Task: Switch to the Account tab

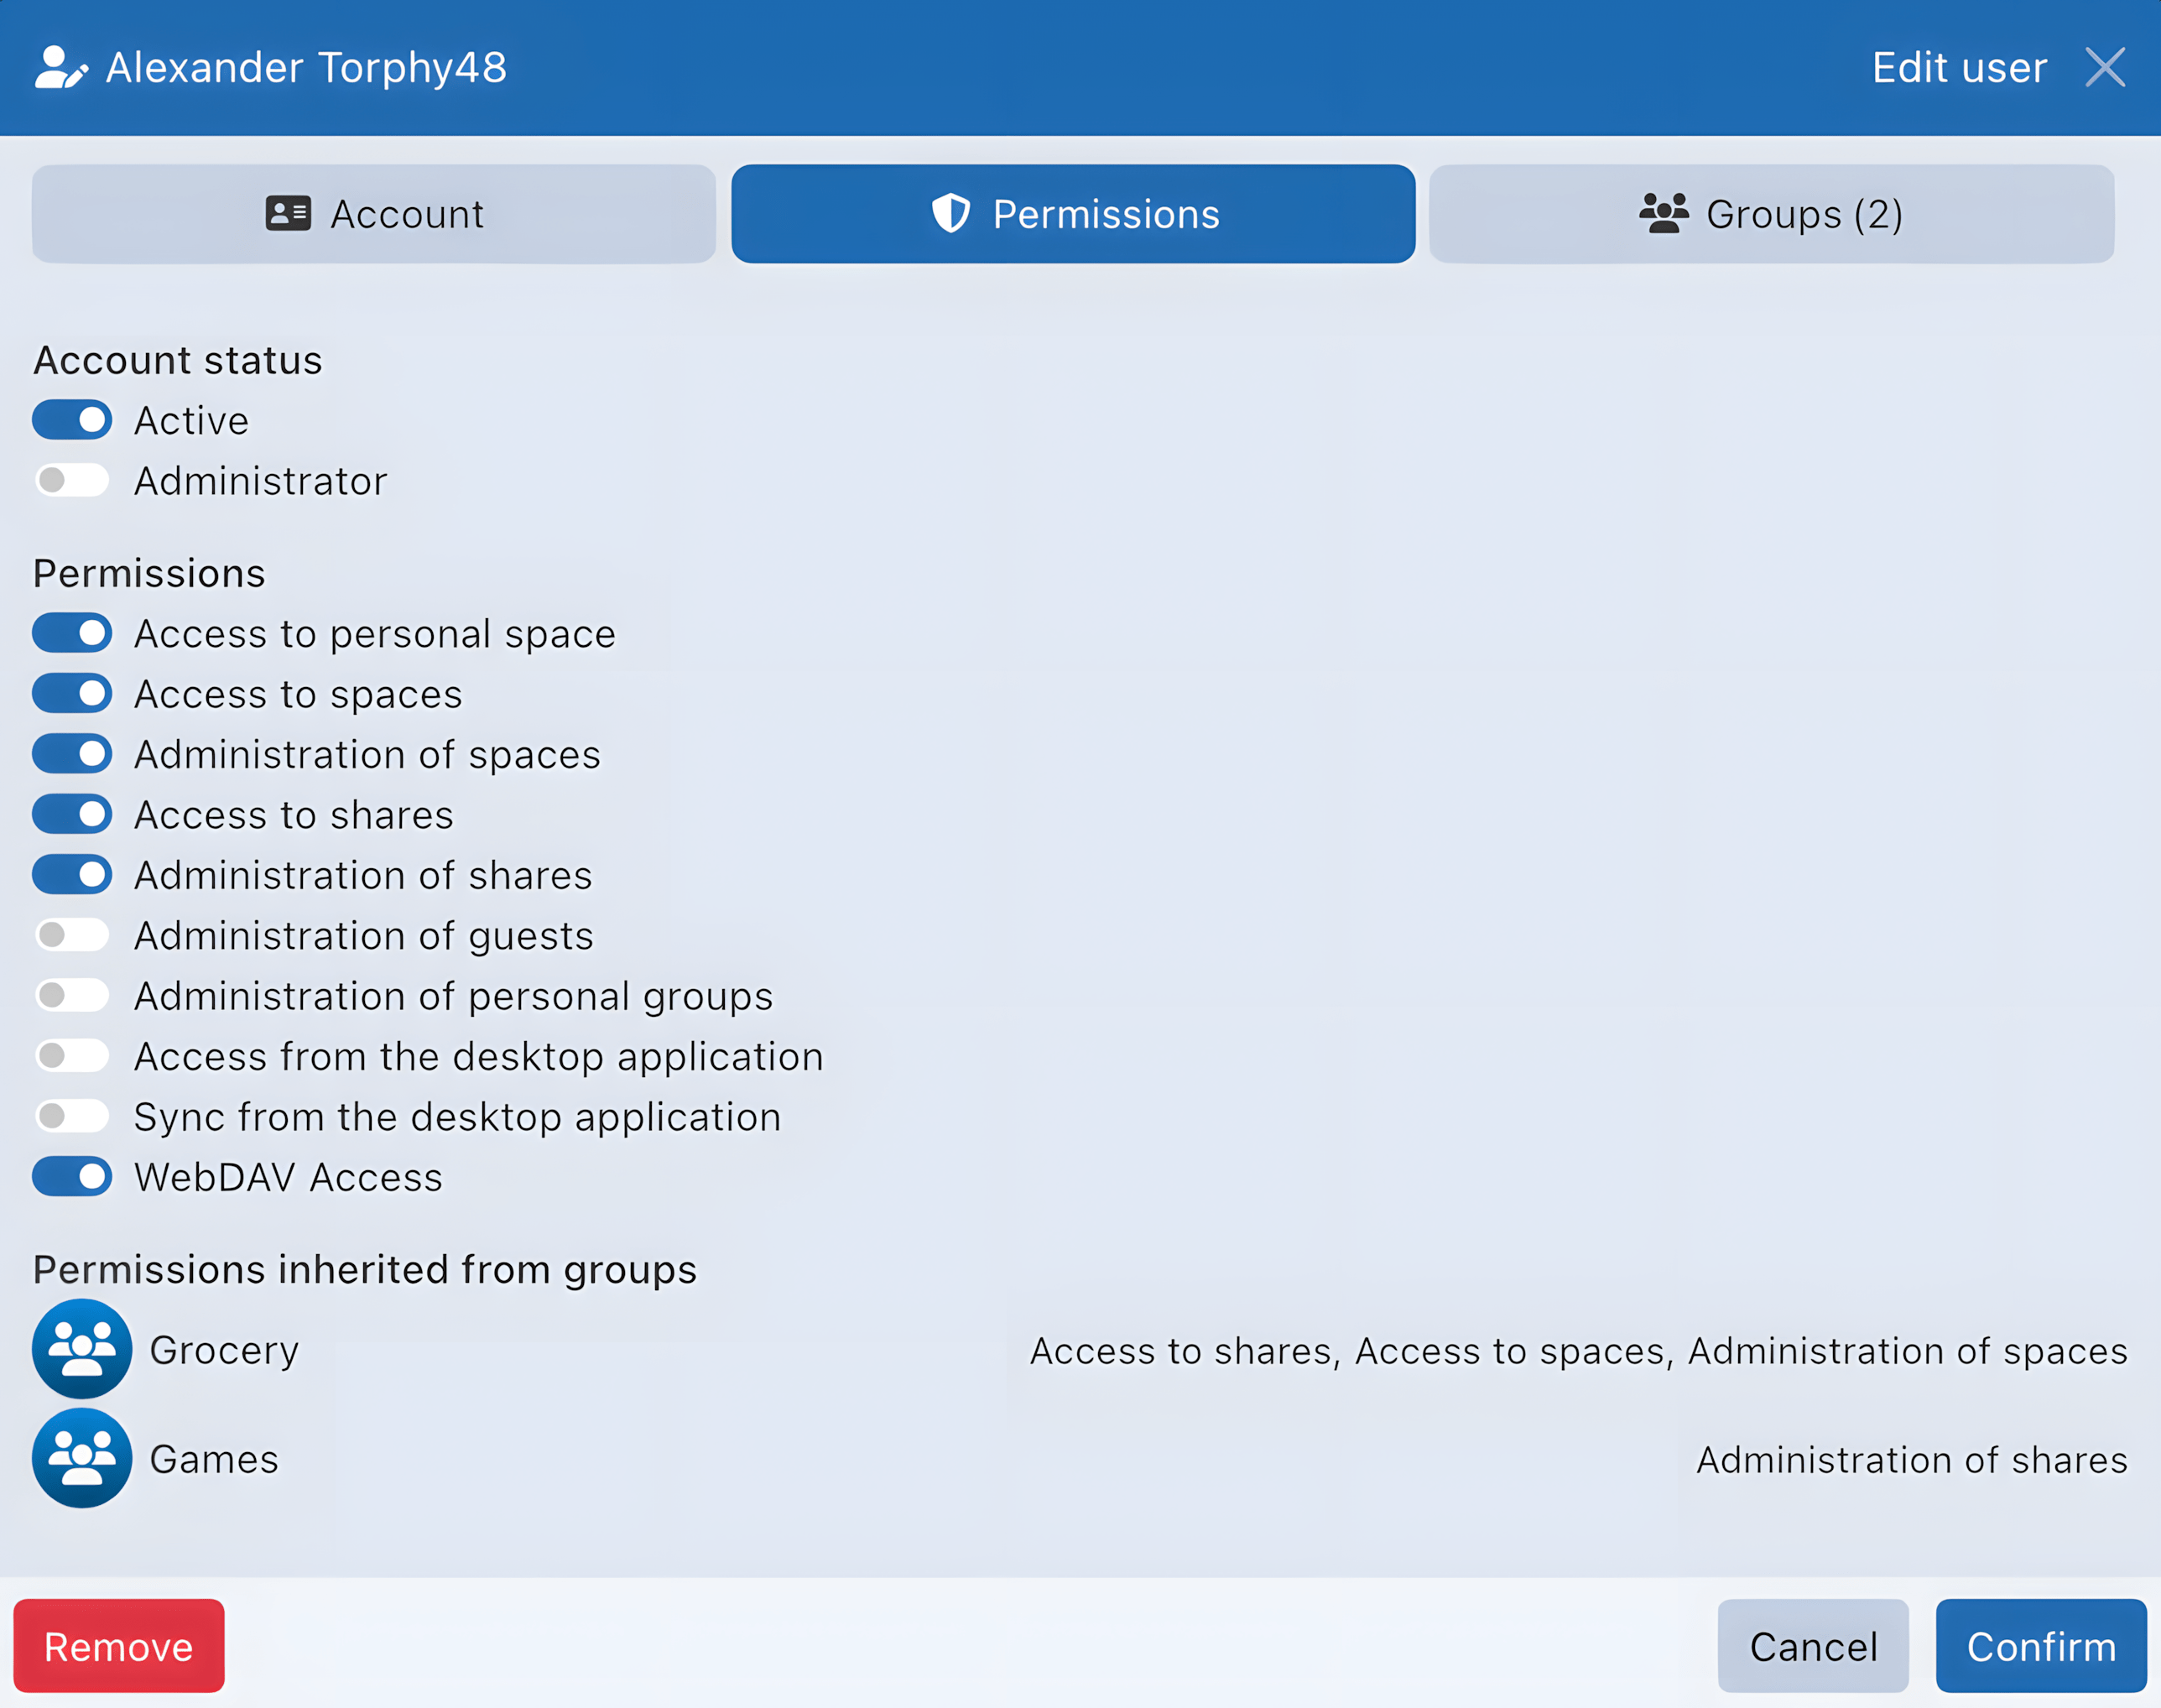Action: pyautogui.click(x=373, y=213)
